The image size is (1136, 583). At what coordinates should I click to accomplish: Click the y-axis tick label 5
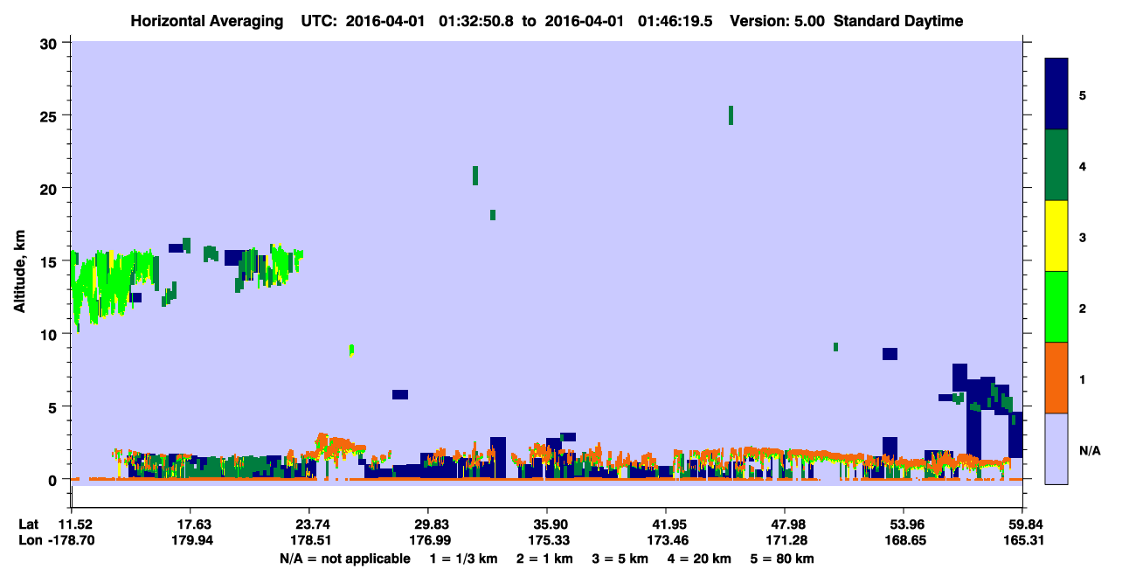pyautogui.click(x=55, y=406)
